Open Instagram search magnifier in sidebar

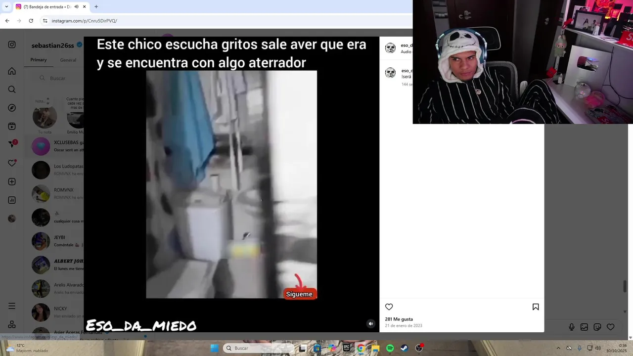point(12,89)
